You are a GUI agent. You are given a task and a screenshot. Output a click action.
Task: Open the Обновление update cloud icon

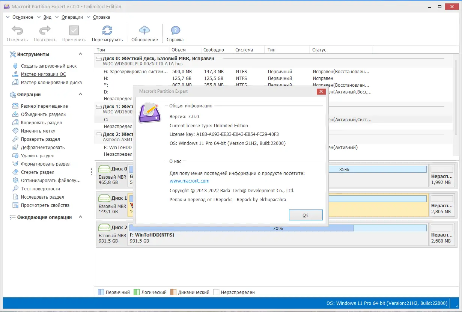[144, 30]
